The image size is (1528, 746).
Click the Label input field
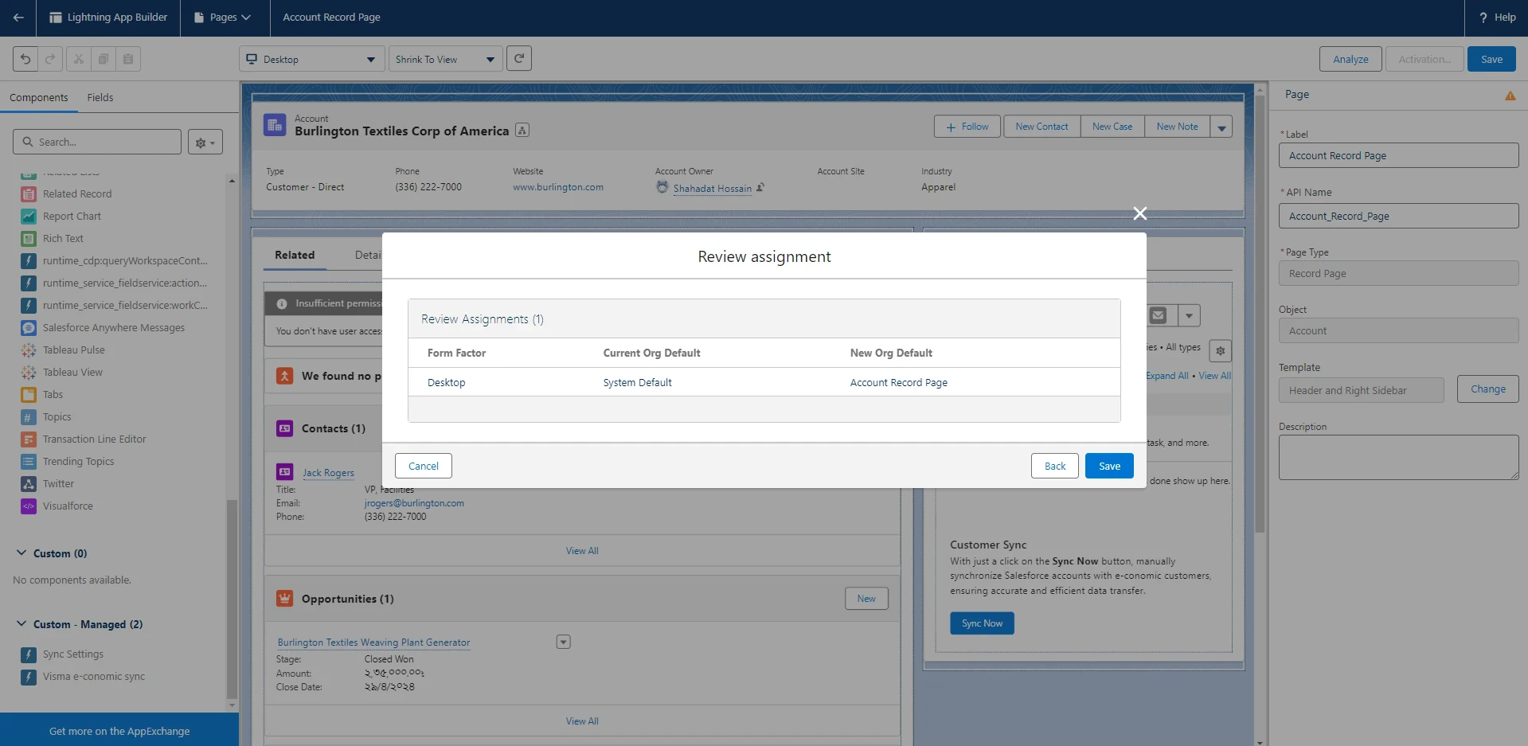[x=1398, y=156]
